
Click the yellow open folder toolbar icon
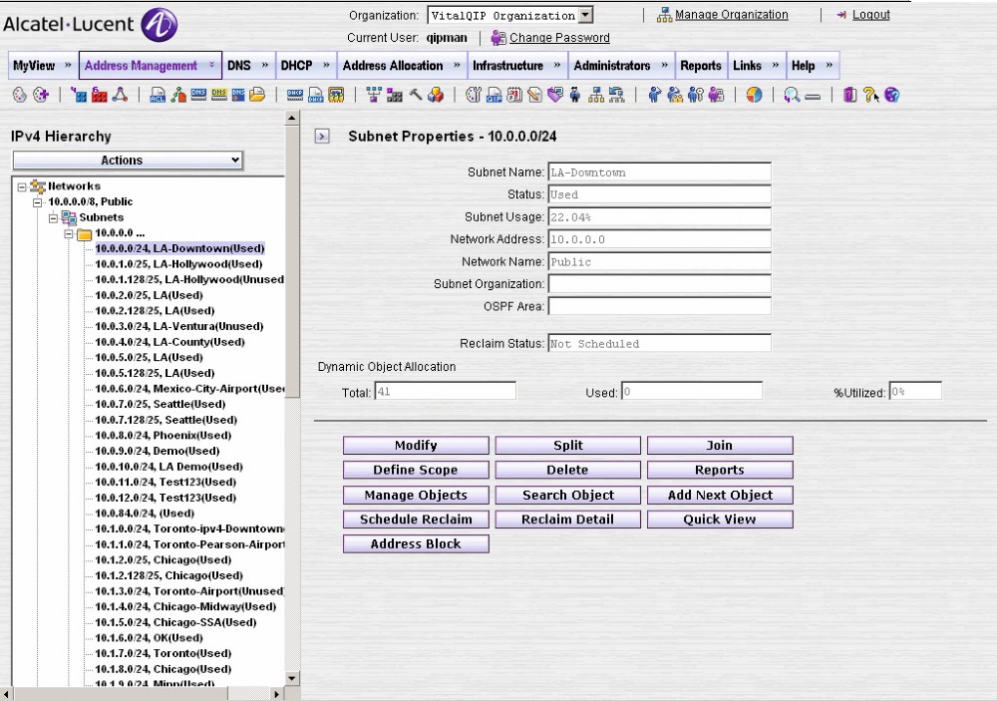[x=257, y=96]
